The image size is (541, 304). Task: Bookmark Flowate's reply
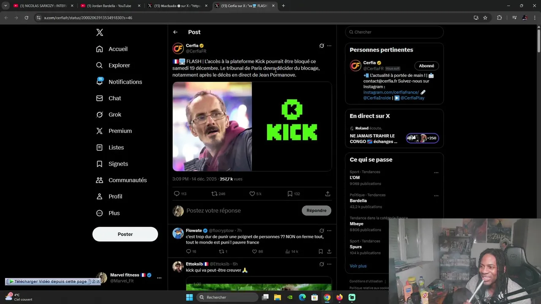pyautogui.click(x=321, y=252)
